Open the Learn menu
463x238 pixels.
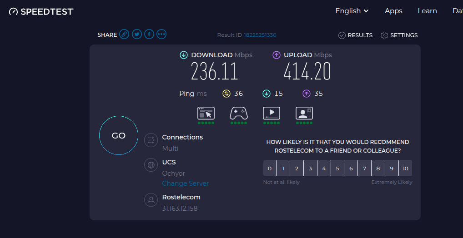click(x=427, y=11)
